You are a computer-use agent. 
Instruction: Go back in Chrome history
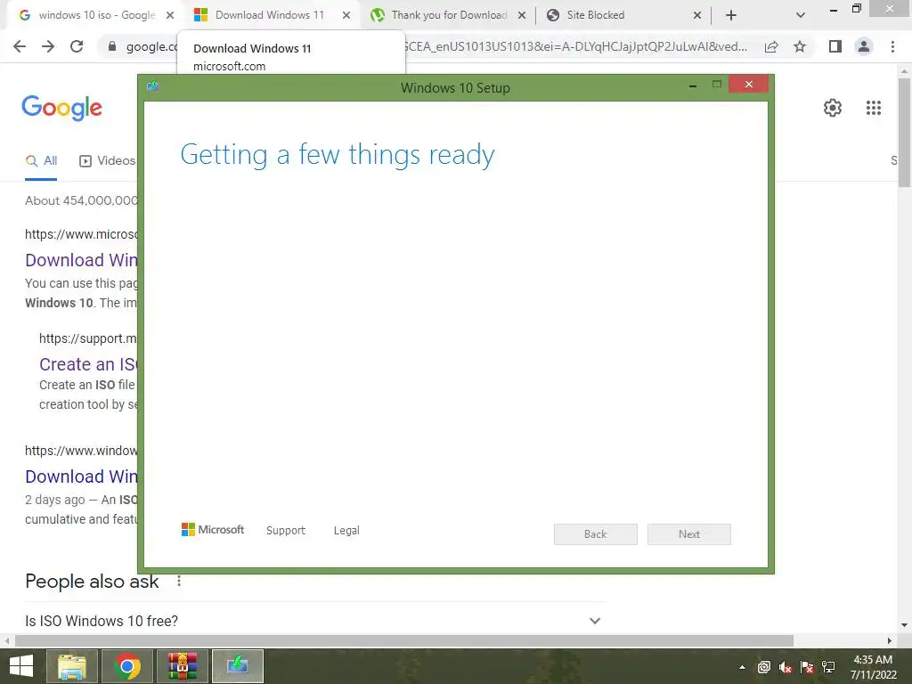[20, 46]
